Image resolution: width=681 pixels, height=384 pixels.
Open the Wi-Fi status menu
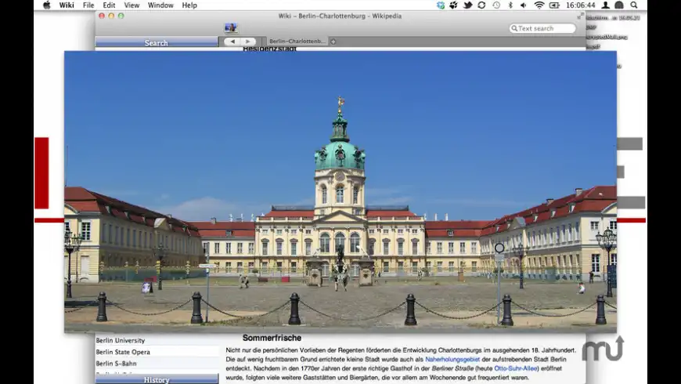coord(539,5)
